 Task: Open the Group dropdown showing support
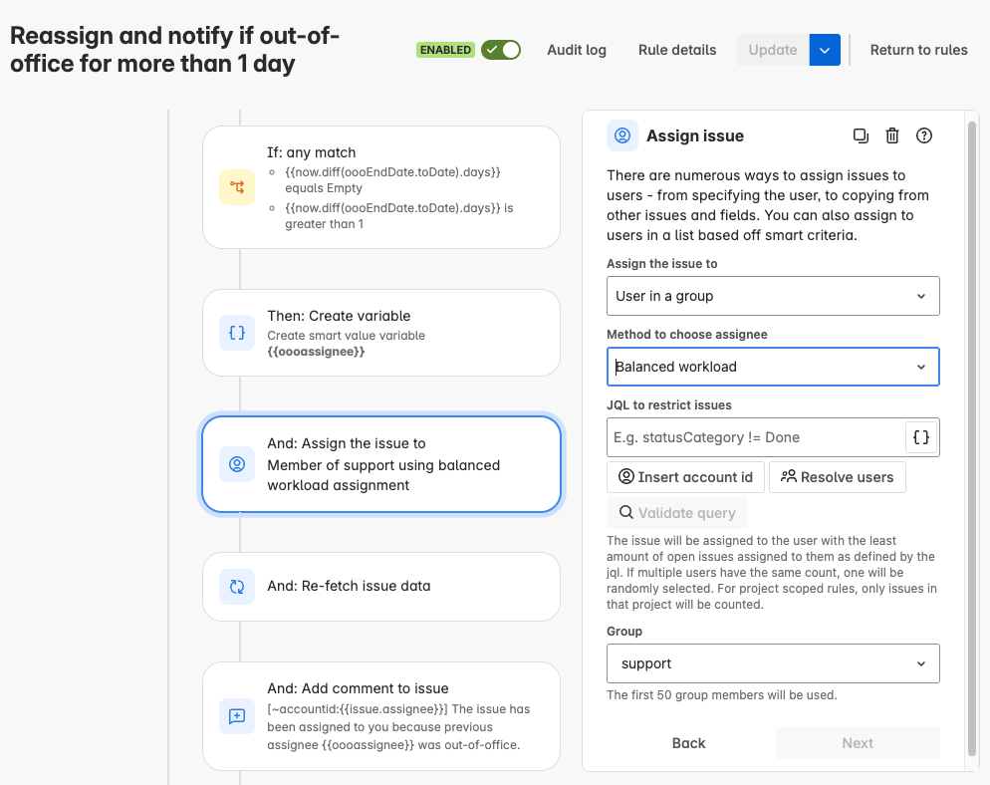(x=773, y=663)
